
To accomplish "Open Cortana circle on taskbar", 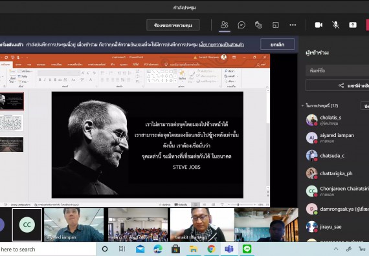I will 105,249.
